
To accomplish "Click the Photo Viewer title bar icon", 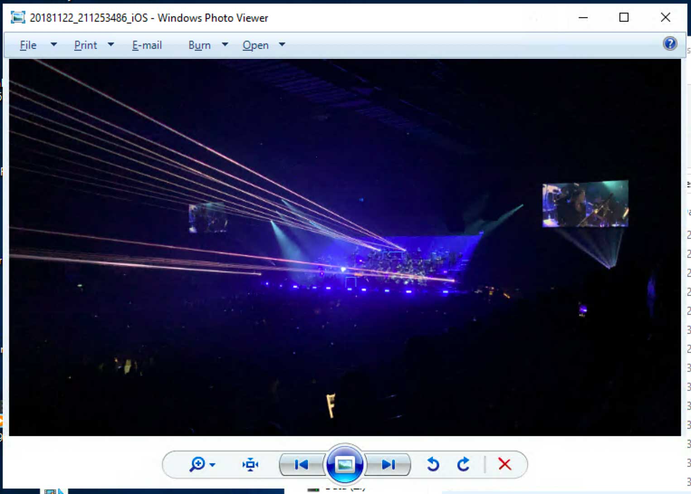I will tap(18, 18).
